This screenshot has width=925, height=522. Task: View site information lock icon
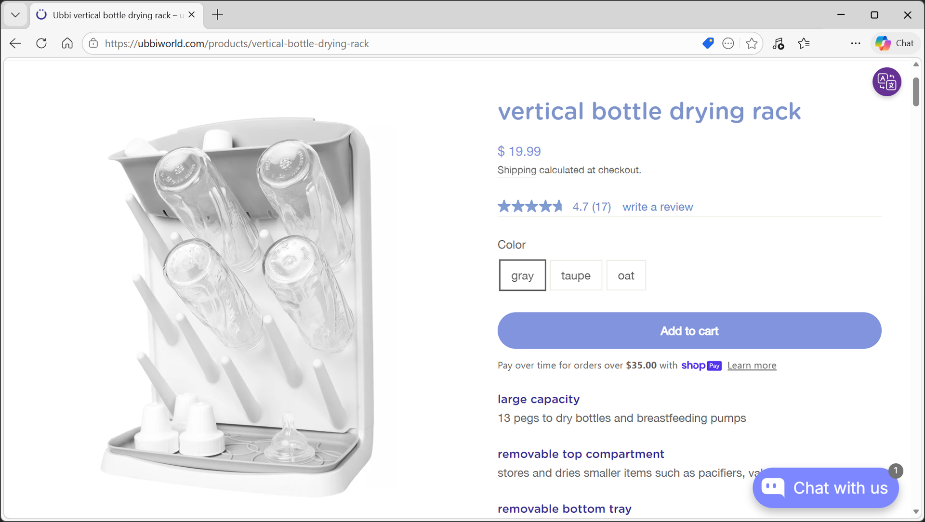point(93,43)
